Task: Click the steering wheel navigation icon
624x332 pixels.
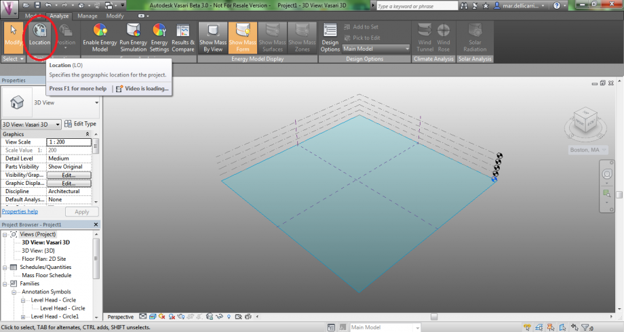Action: point(607,174)
